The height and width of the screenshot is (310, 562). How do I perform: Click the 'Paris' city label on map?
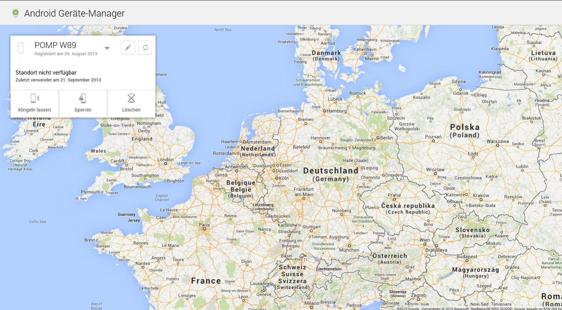pos(204,225)
